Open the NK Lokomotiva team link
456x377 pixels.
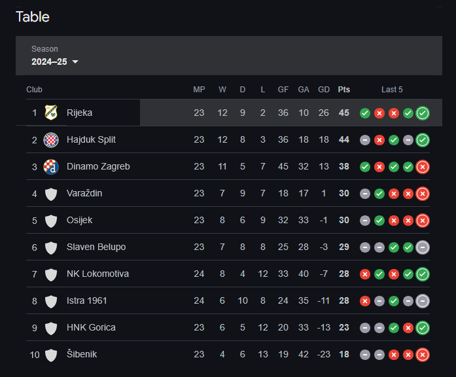(97, 274)
